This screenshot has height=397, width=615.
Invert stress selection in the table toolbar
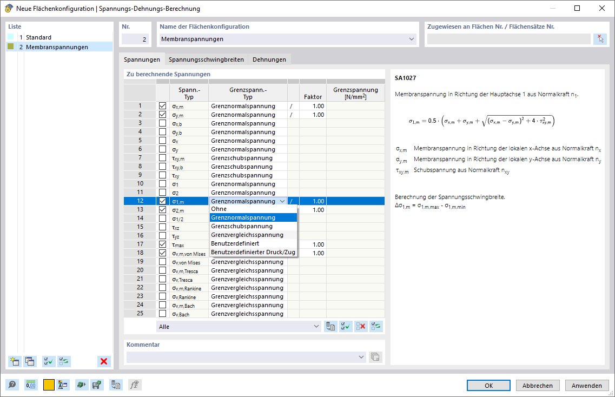(376, 326)
